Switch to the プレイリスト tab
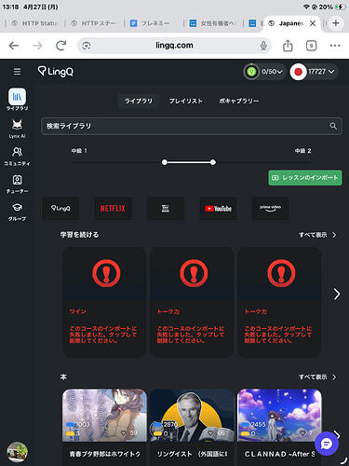This screenshot has width=349, height=466. 186,101
